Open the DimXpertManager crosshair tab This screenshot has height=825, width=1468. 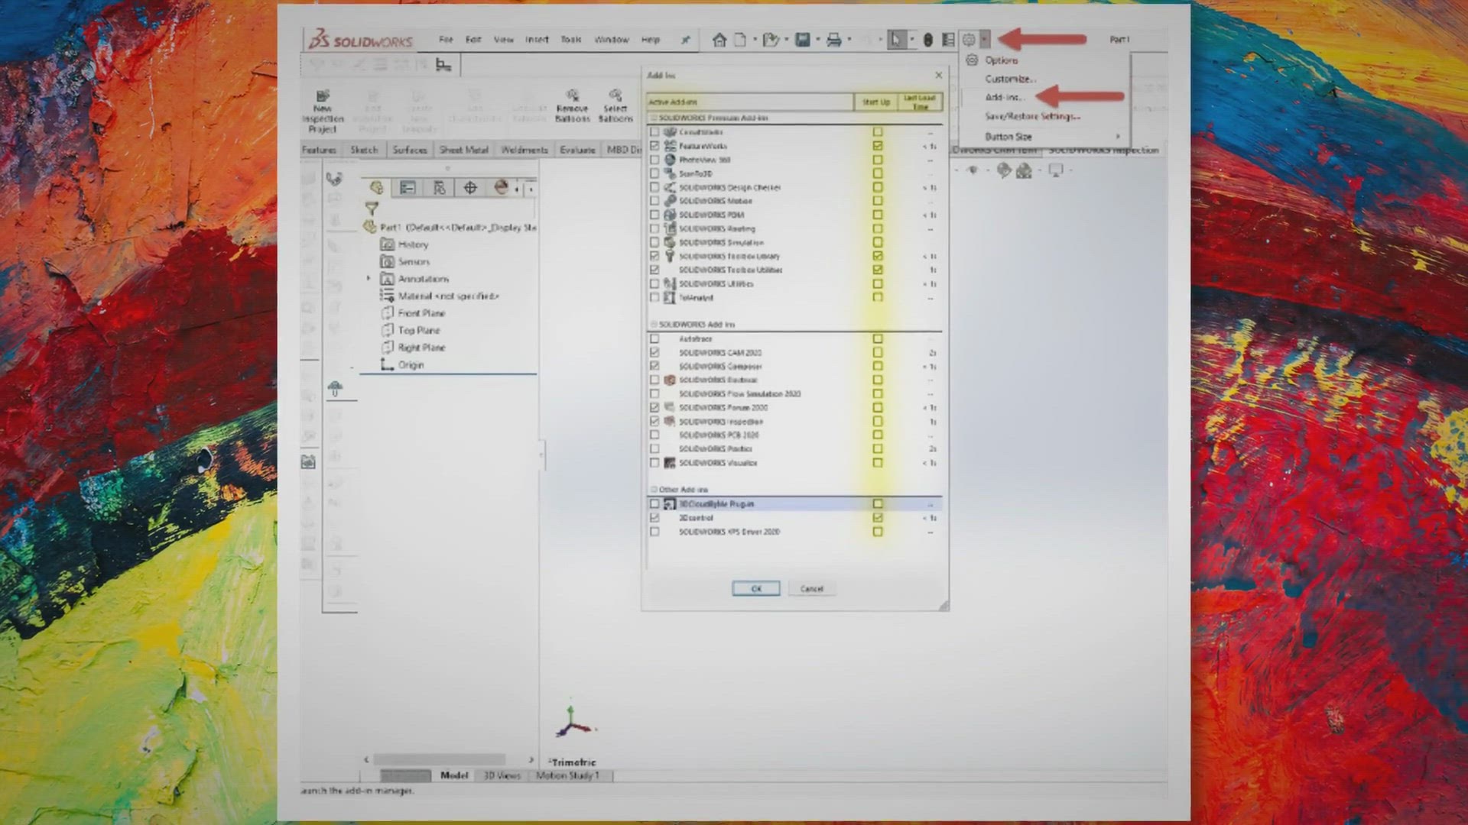coord(470,188)
